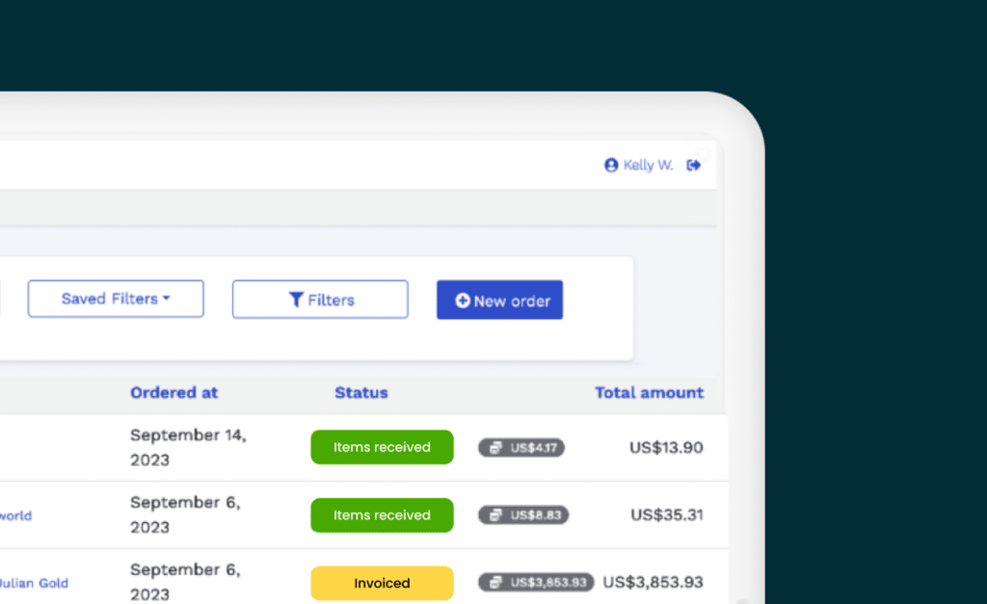The width and height of the screenshot is (987, 604).
Task: Click the payment icon on US$4.17 badge
Action: coord(496,447)
